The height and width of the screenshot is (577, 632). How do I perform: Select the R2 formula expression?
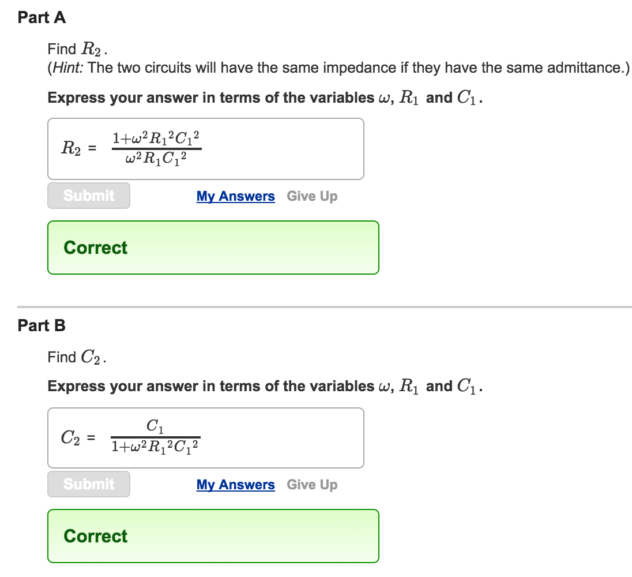[x=156, y=147]
